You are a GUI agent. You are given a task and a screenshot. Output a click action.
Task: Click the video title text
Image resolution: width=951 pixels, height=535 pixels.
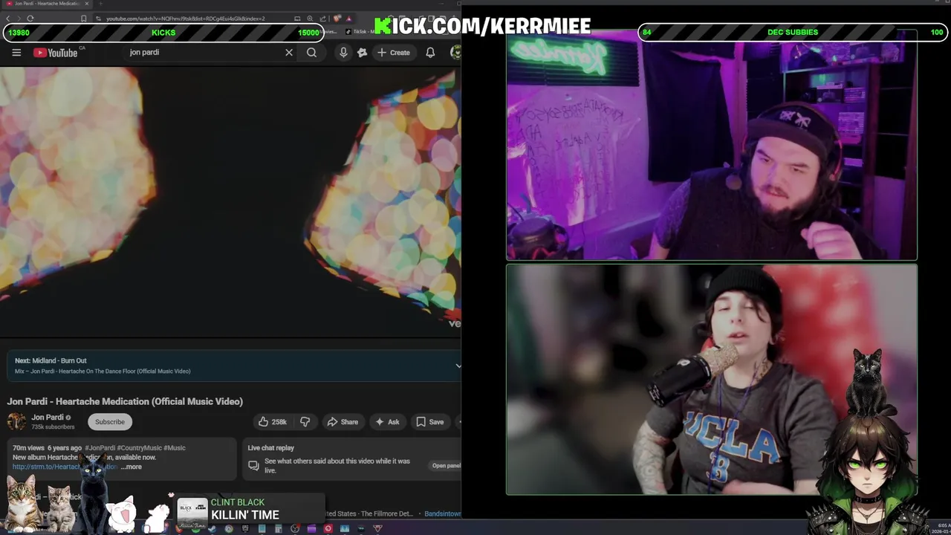[125, 401]
